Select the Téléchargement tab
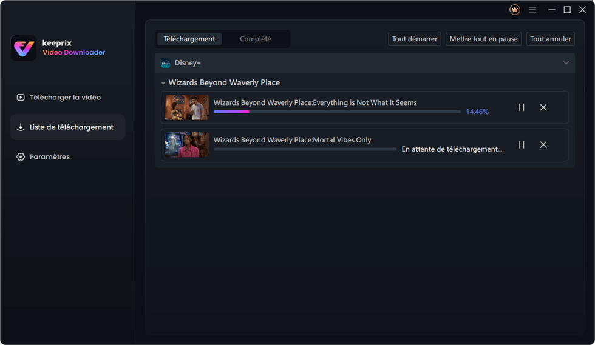This screenshot has height=345, width=595. tap(189, 39)
